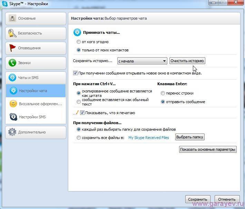Screen dimensions: 245x209
Task: Select the Настройки чата subsection
Action: [36, 91]
